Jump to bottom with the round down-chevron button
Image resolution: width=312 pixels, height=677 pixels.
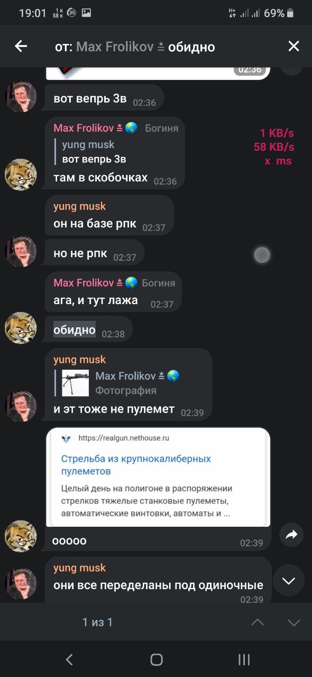pos(289,581)
